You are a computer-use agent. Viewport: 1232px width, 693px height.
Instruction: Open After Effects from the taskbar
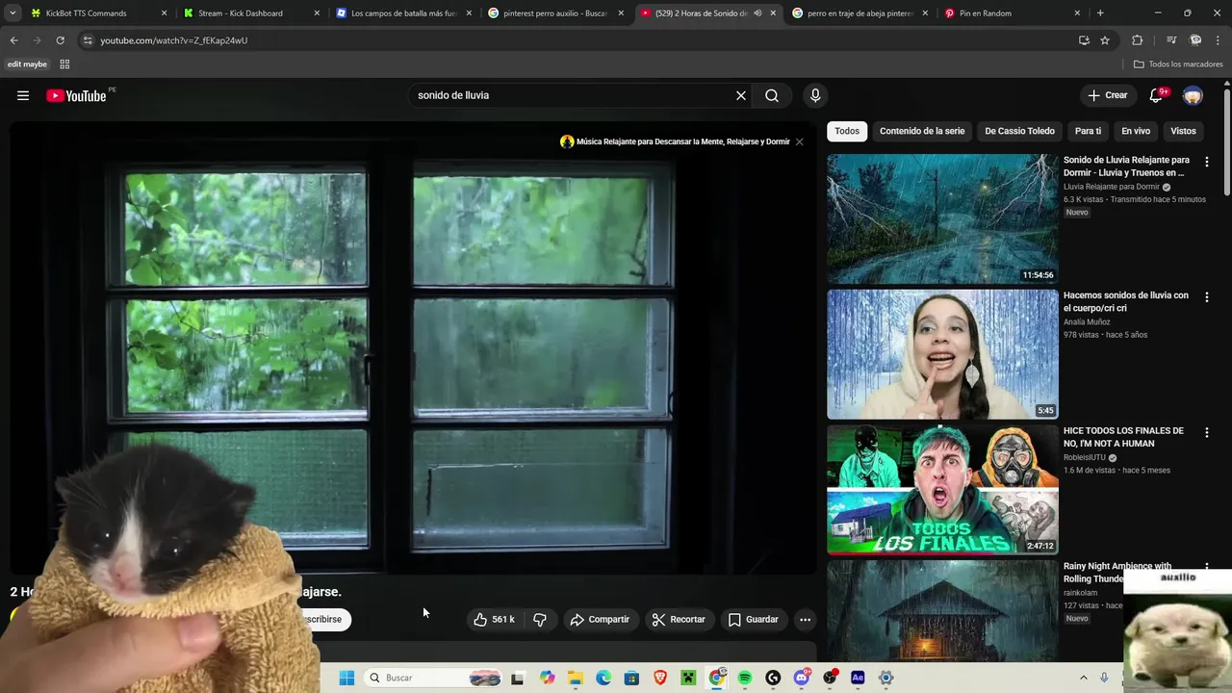point(858,678)
